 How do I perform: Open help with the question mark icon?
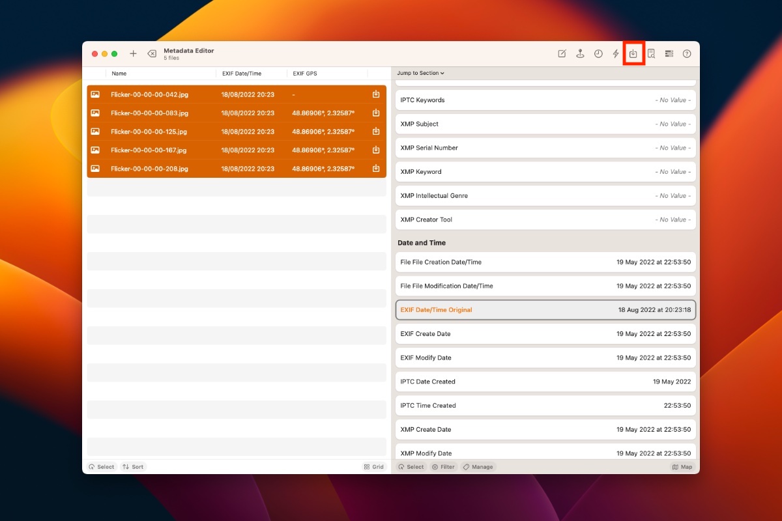click(687, 53)
